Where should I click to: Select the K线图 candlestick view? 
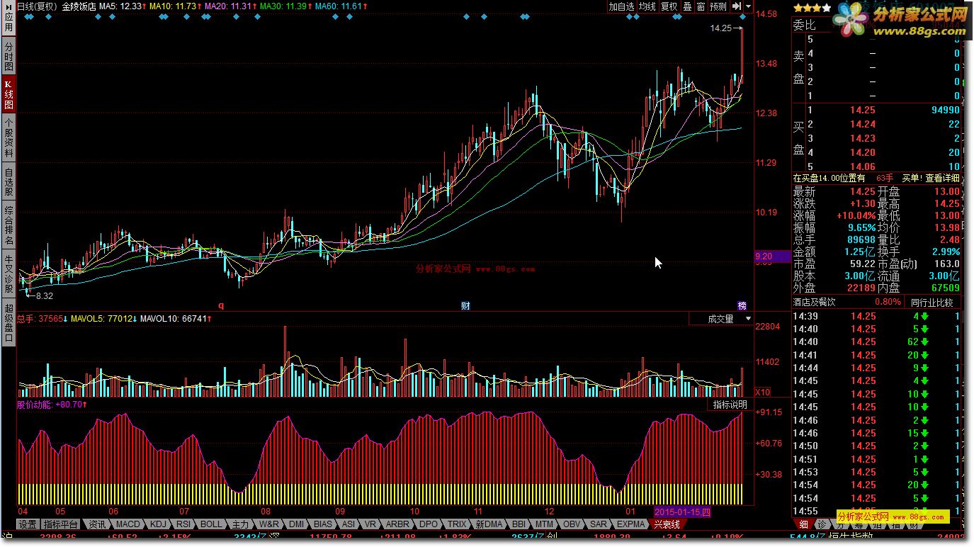pos(9,94)
